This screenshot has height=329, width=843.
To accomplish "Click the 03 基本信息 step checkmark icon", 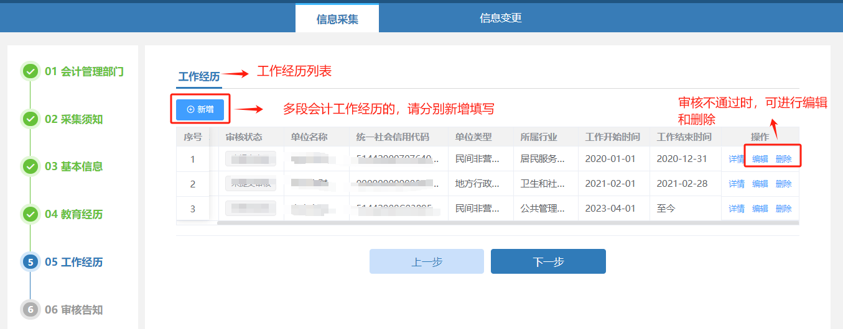I will point(30,166).
